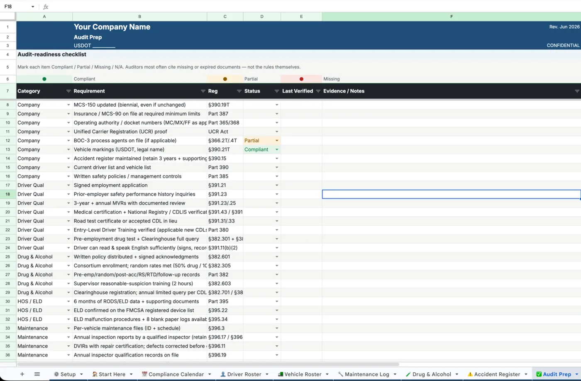Open the Audit Prep tab's dropdown arrow

pyautogui.click(x=577, y=374)
